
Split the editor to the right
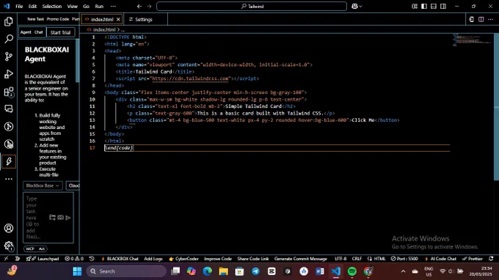481,19
